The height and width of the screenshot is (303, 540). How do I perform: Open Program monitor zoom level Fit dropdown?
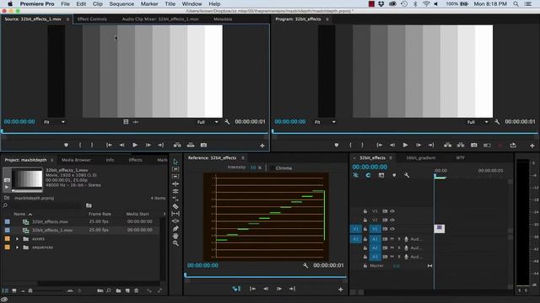(x=325, y=122)
